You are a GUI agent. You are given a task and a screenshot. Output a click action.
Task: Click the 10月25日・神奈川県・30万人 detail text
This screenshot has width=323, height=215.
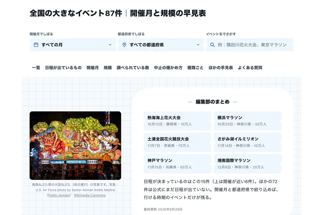click(x=242, y=124)
